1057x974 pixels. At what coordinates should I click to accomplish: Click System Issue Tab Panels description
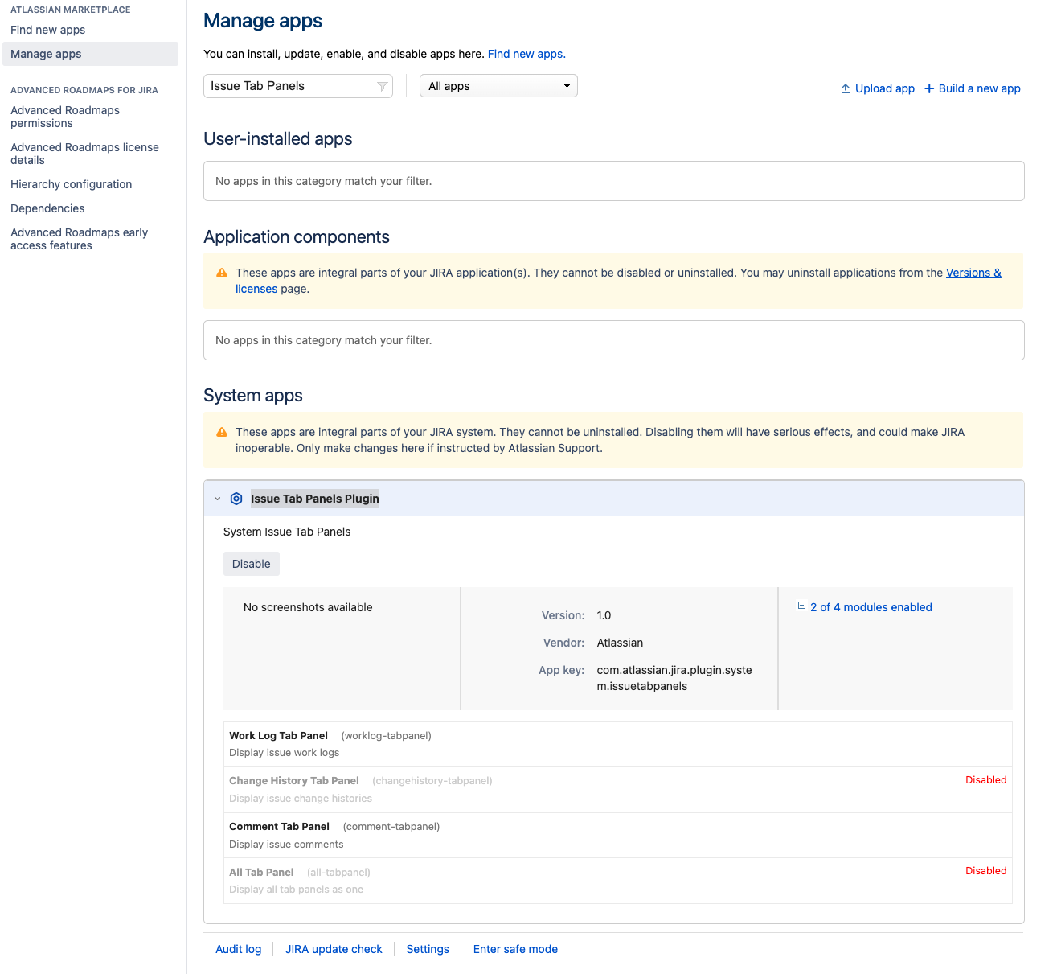click(x=287, y=532)
